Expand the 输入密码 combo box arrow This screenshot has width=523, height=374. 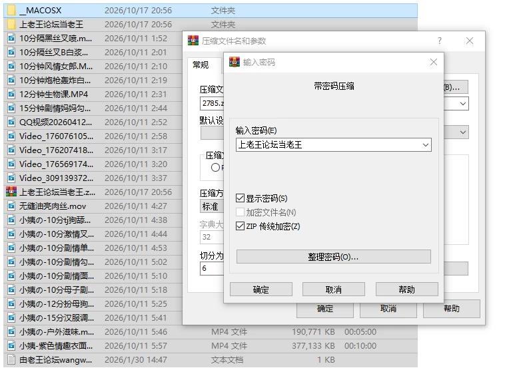(x=426, y=145)
